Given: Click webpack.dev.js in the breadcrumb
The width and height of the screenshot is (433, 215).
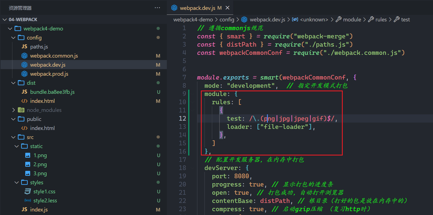Looking at the screenshot, I should click(x=268, y=19).
